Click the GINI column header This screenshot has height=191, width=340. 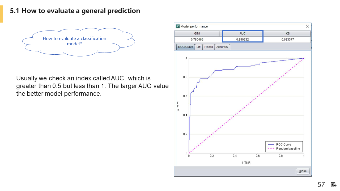tap(197, 34)
